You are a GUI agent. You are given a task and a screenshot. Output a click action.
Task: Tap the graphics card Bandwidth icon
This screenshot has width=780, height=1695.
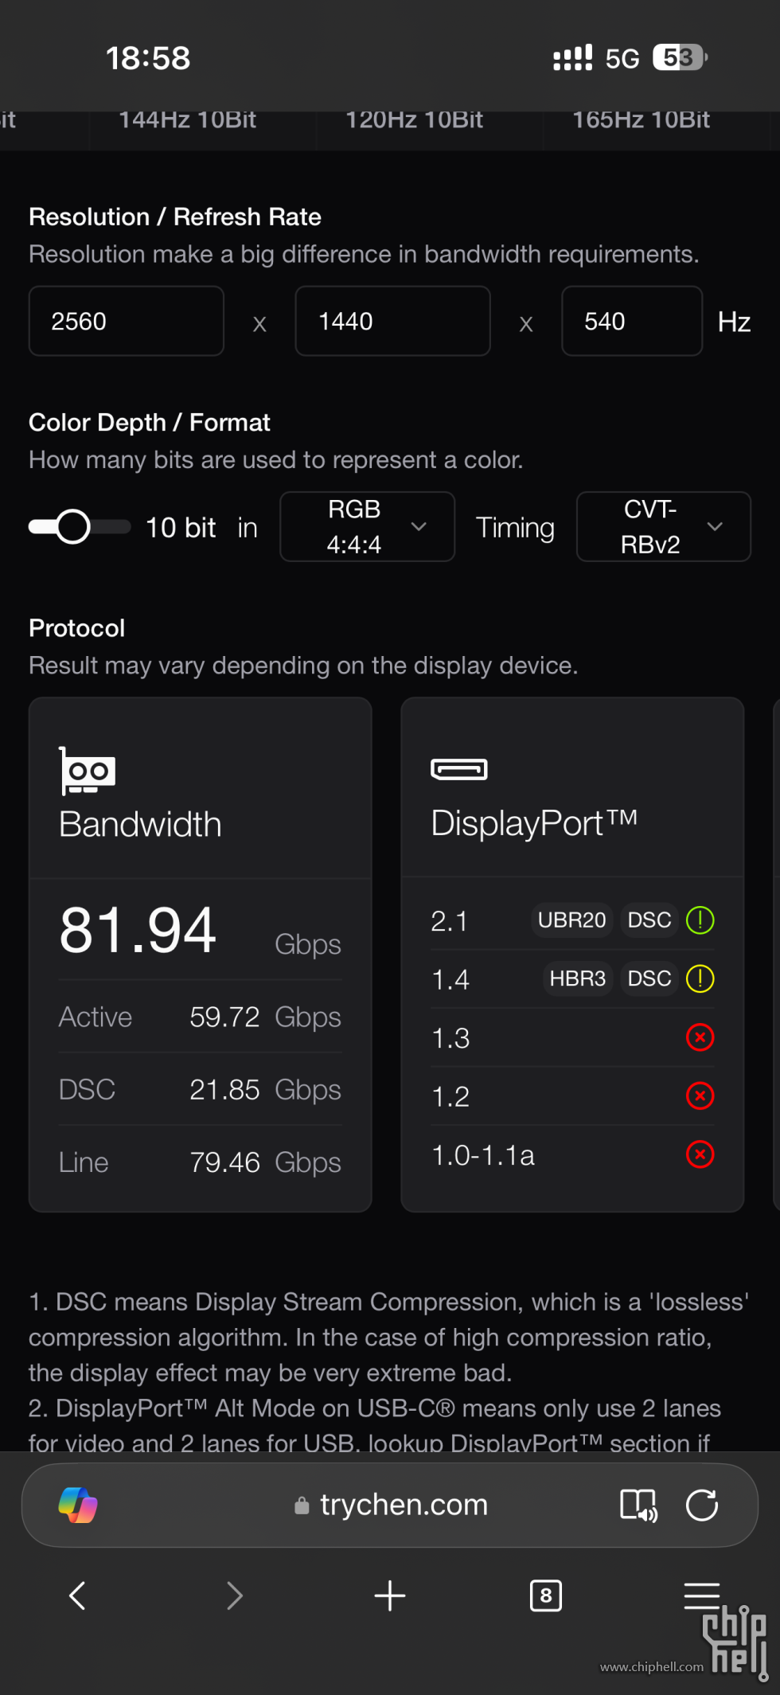click(x=88, y=771)
